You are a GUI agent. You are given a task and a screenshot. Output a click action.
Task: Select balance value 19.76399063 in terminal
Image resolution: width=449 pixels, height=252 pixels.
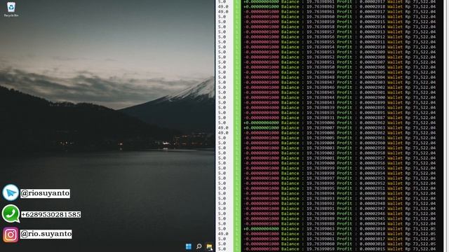pyautogui.click(x=320, y=229)
